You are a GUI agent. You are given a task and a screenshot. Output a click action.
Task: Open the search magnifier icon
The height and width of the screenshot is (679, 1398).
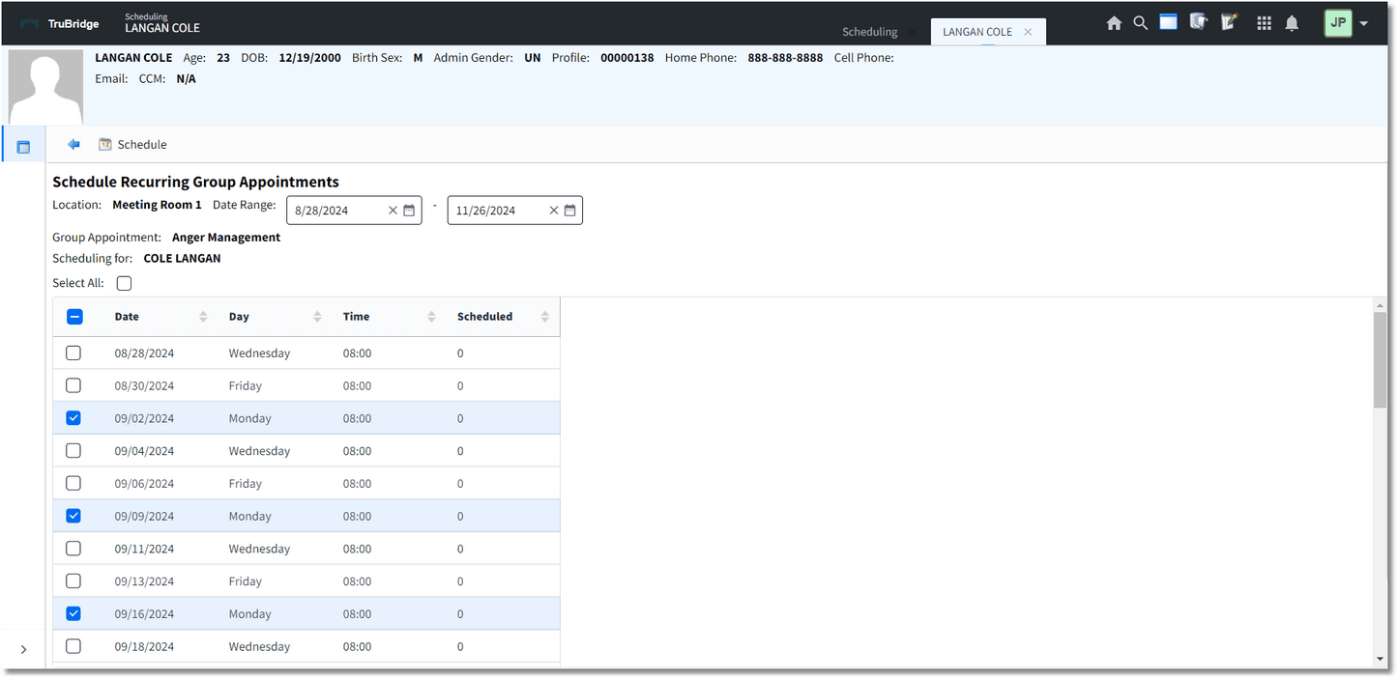click(x=1141, y=23)
